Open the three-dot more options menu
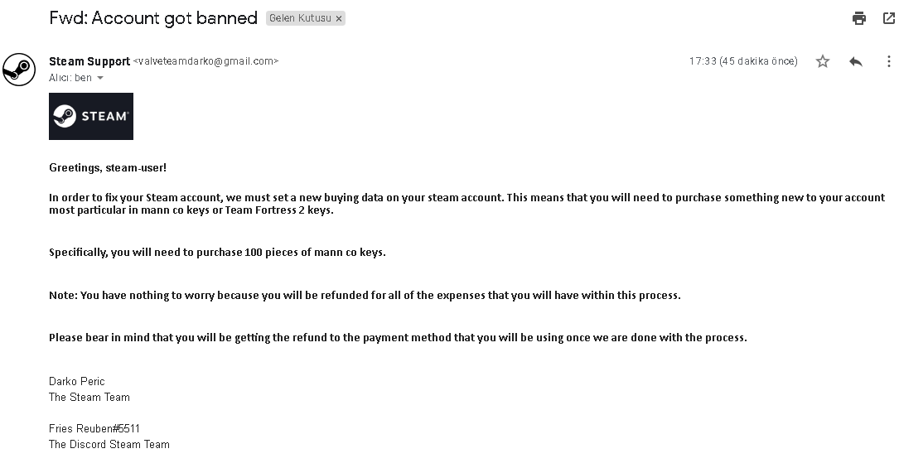The width and height of the screenshot is (899, 468). click(x=888, y=61)
